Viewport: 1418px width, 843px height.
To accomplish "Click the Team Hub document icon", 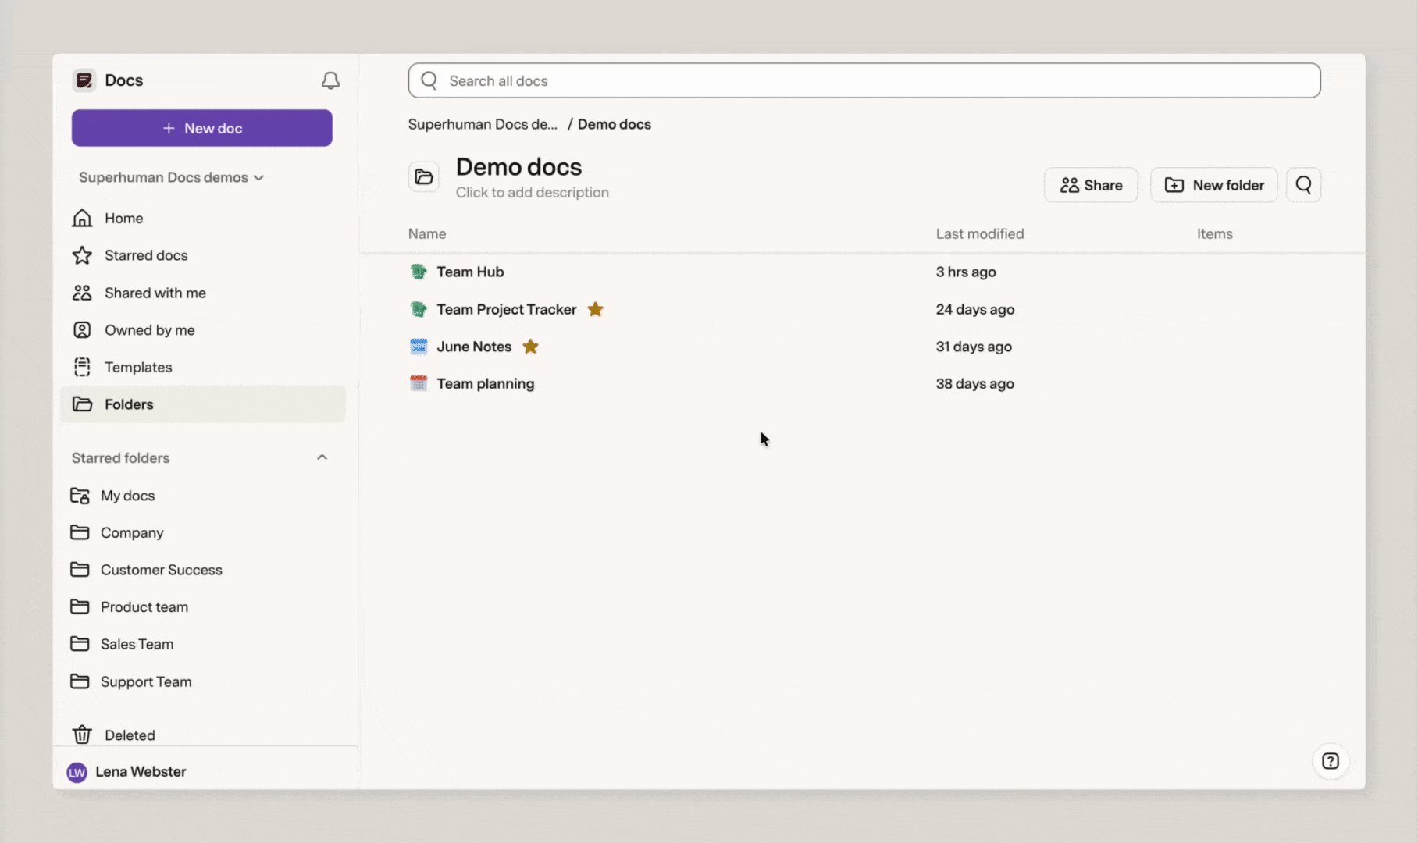I will (x=419, y=272).
